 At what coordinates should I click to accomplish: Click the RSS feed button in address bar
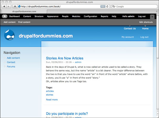(103, 7)
